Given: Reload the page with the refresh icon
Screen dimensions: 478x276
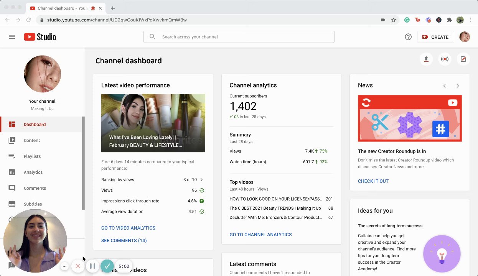Looking at the screenshot, I should pyautogui.click(x=28, y=20).
